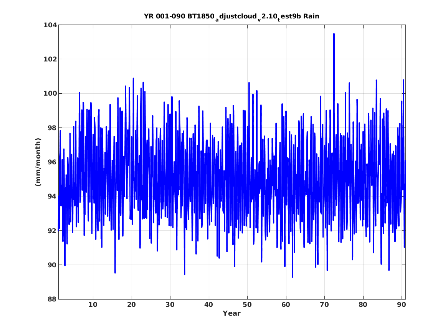Click the y-axis tick label 100
The height and width of the screenshot is (336, 448).
click(50, 93)
